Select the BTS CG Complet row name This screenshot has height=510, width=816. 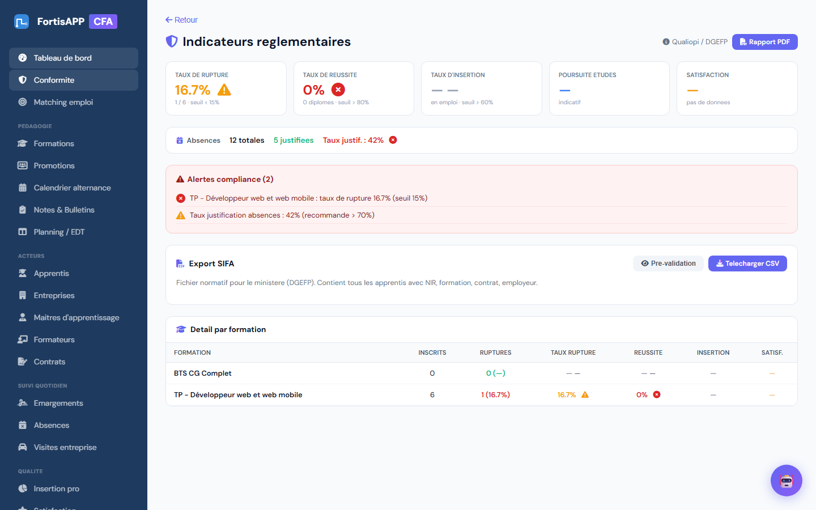pos(203,373)
